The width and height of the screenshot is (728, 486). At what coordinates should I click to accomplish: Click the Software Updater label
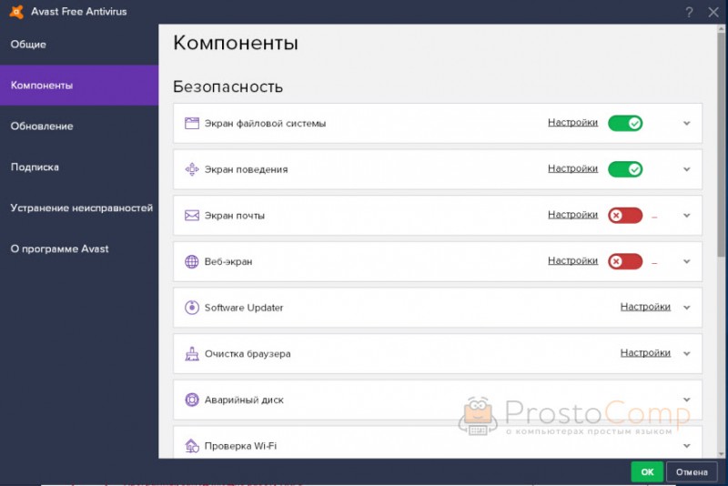pyautogui.click(x=244, y=308)
